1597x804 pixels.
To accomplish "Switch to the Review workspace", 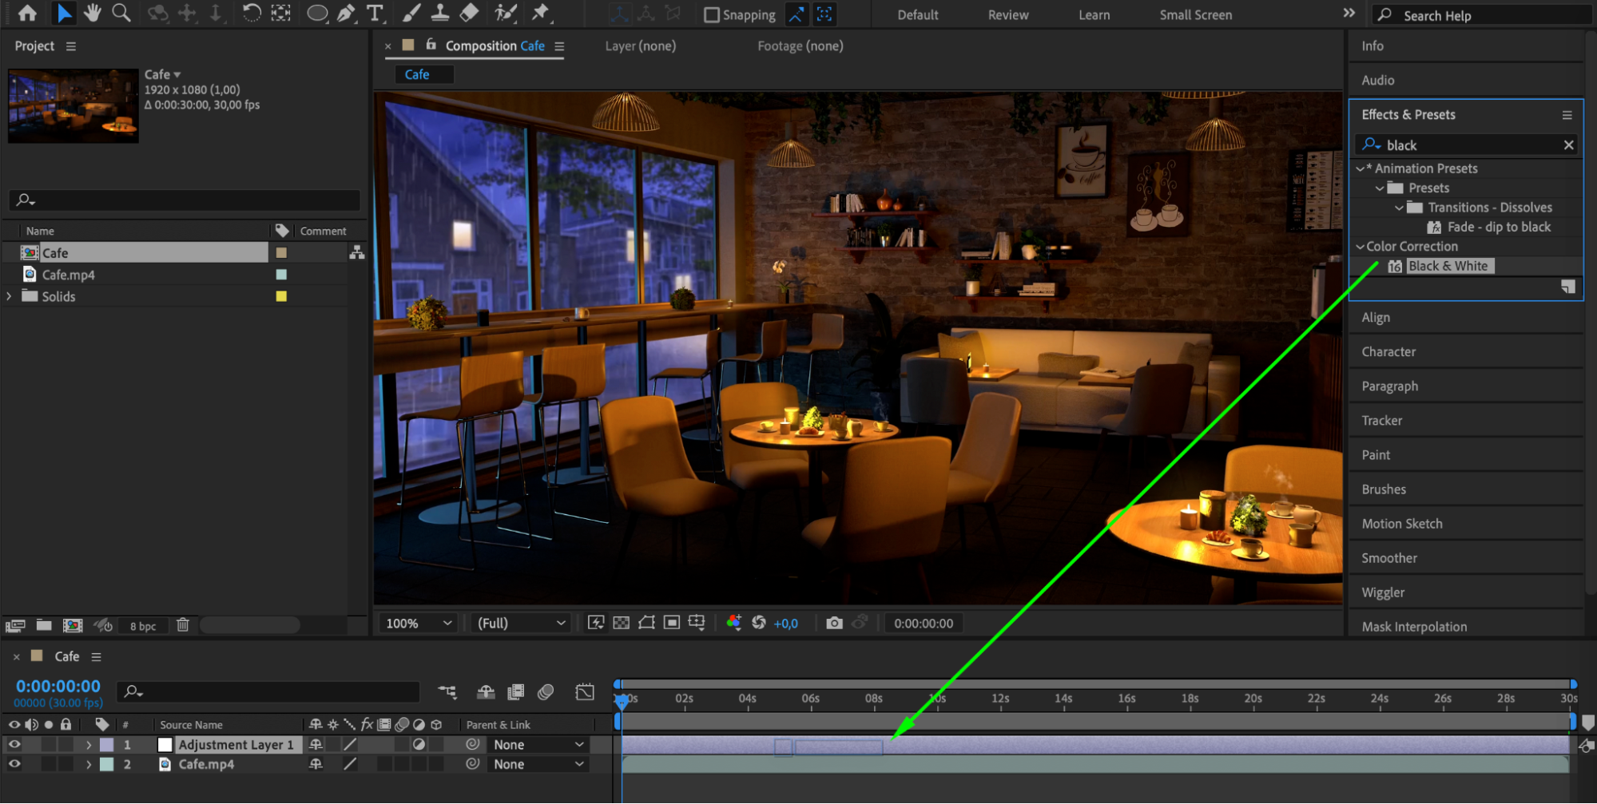I will point(1007,15).
